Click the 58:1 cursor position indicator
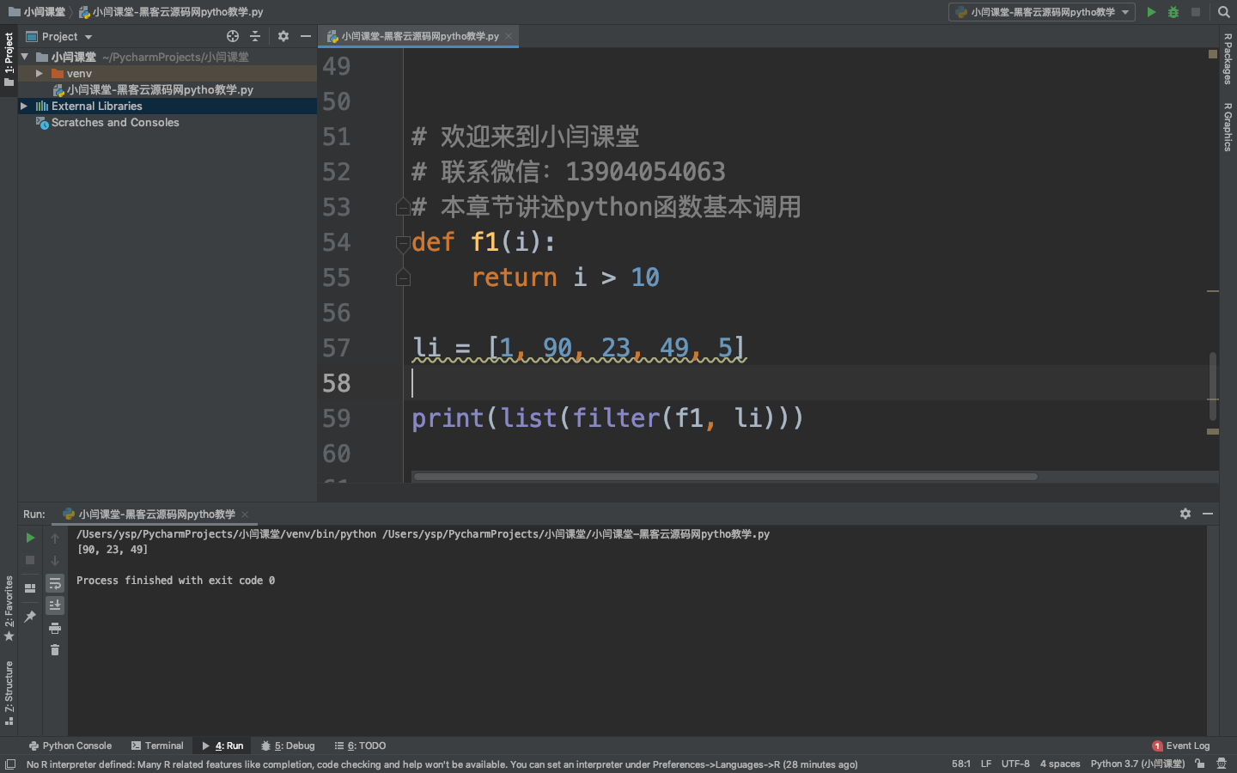The image size is (1237, 773). [961, 764]
